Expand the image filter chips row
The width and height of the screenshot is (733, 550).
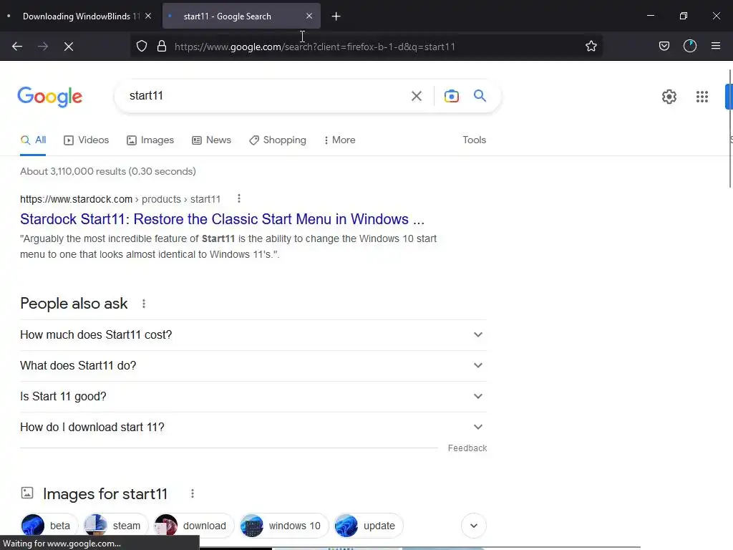[474, 526]
